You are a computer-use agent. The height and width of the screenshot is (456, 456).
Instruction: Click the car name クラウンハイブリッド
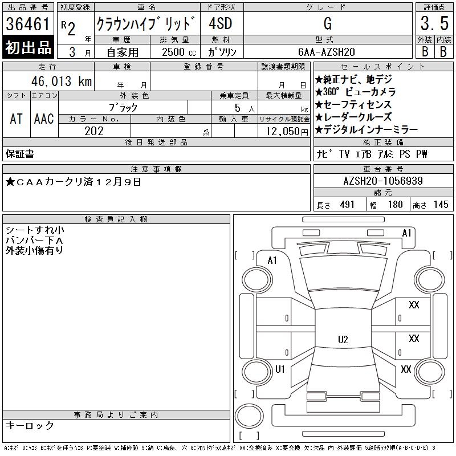point(146,24)
